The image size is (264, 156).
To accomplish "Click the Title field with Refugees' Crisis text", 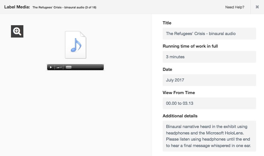I will click(209, 34).
